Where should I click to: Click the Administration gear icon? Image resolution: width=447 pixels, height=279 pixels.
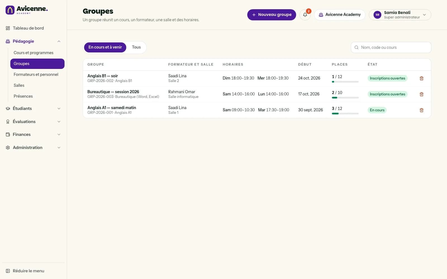pyautogui.click(x=8, y=148)
